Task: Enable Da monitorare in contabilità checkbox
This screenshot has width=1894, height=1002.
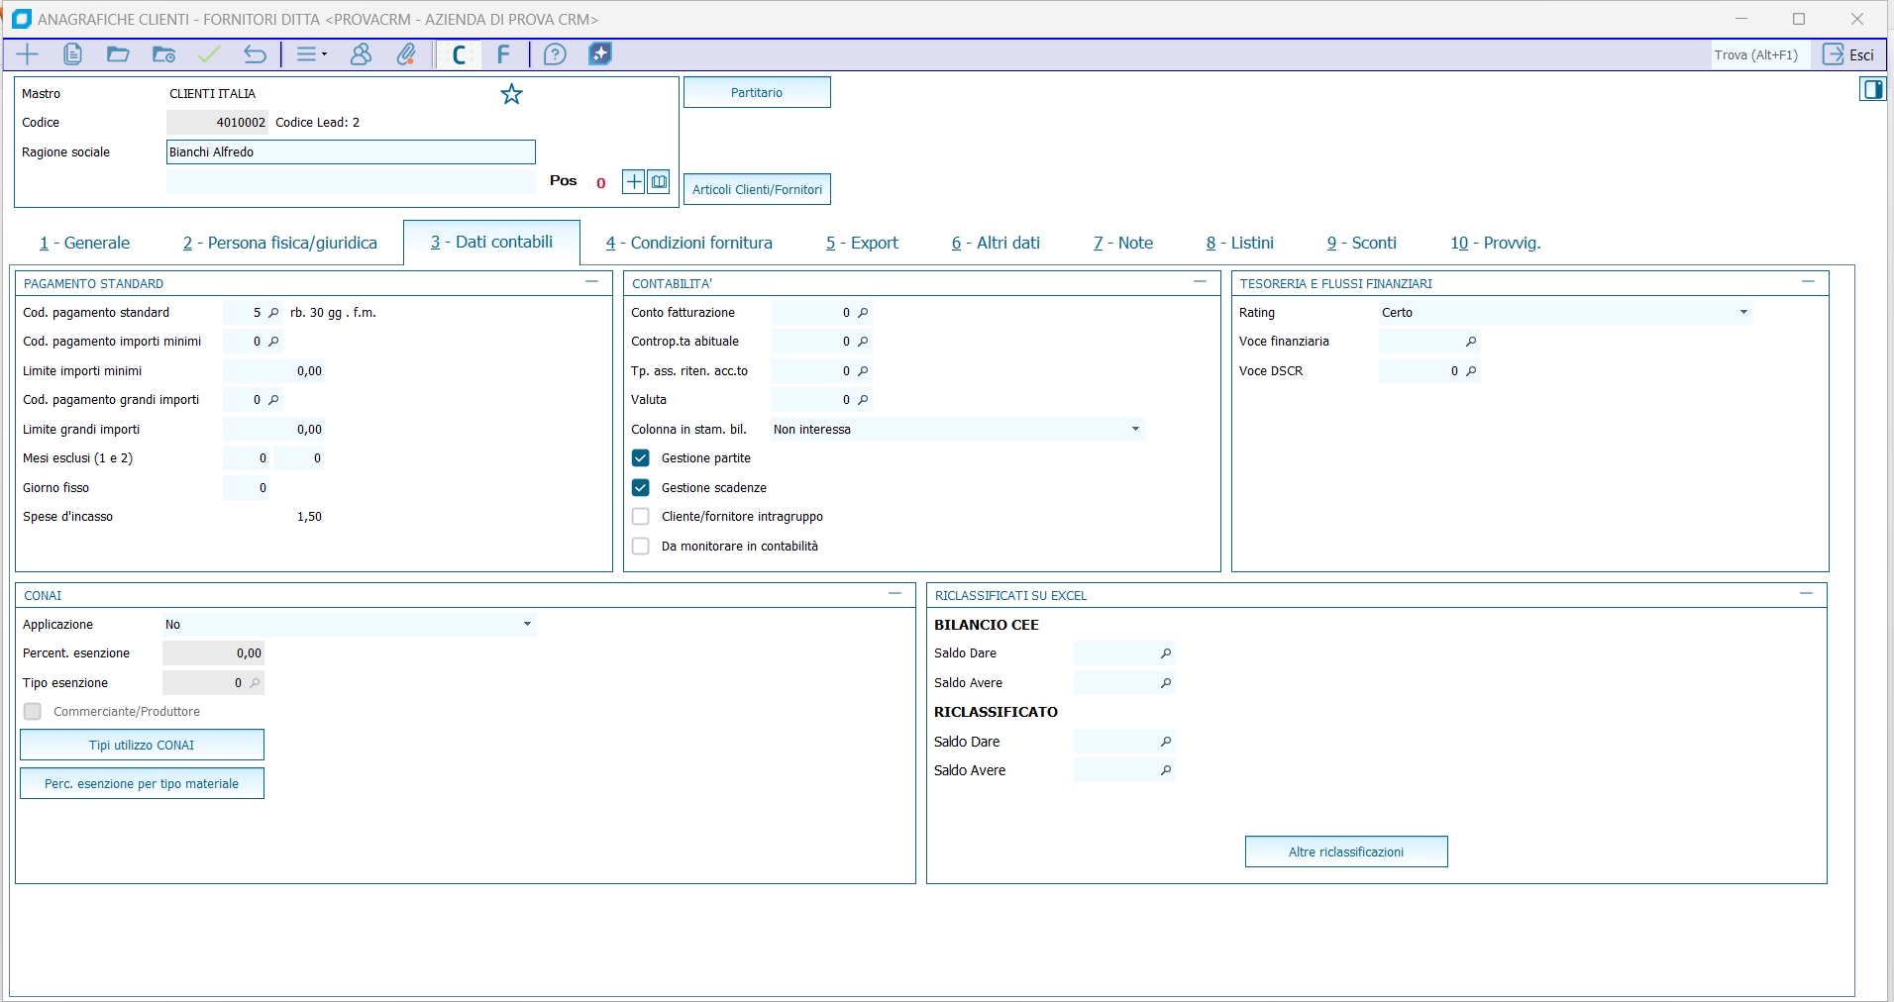Action: [x=641, y=547]
